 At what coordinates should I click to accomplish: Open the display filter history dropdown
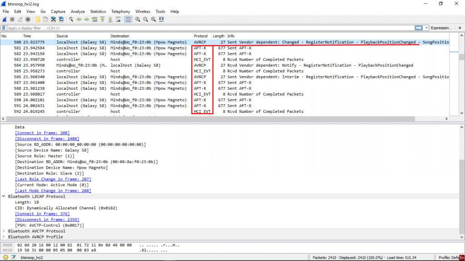[x=426, y=28]
